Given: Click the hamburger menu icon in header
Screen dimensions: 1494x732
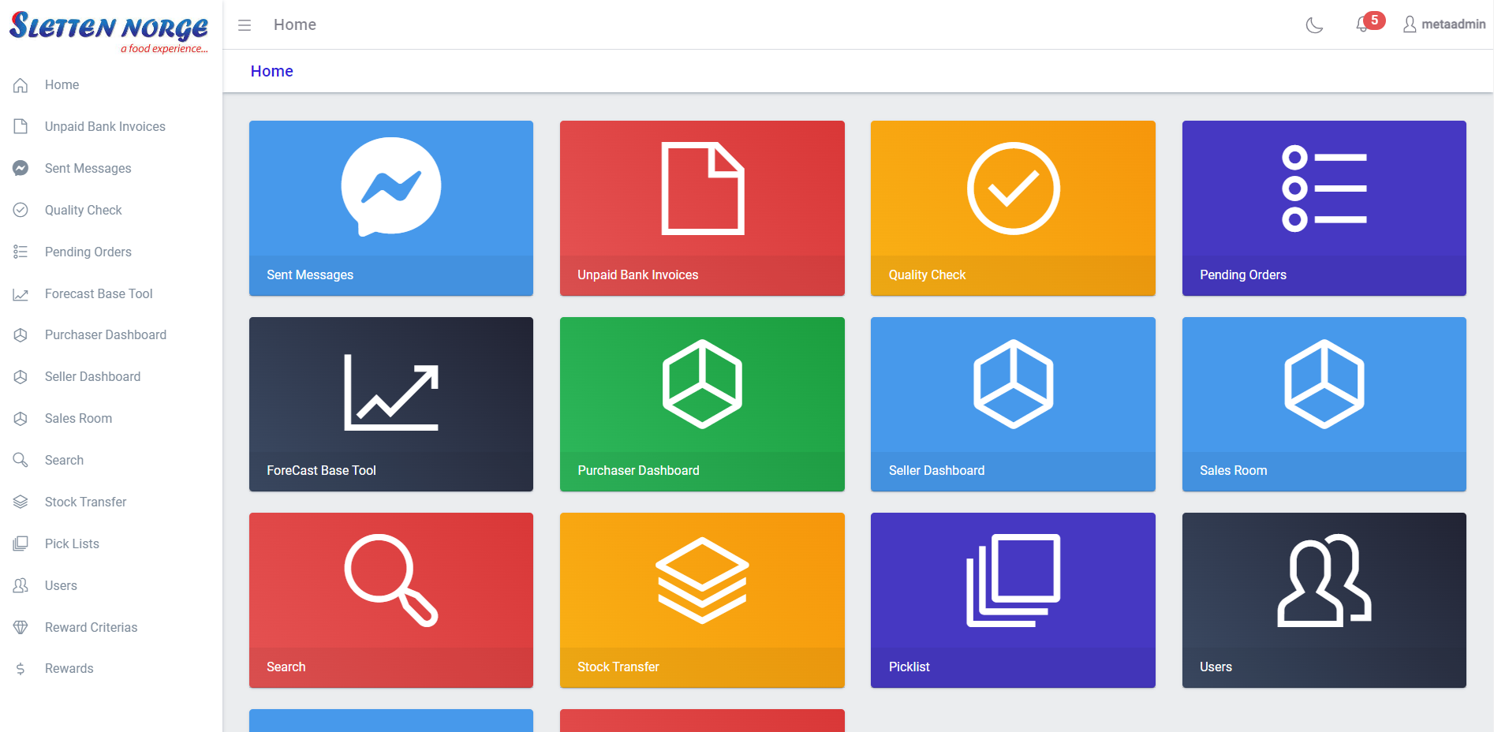Looking at the screenshot, I should (245, 25).
